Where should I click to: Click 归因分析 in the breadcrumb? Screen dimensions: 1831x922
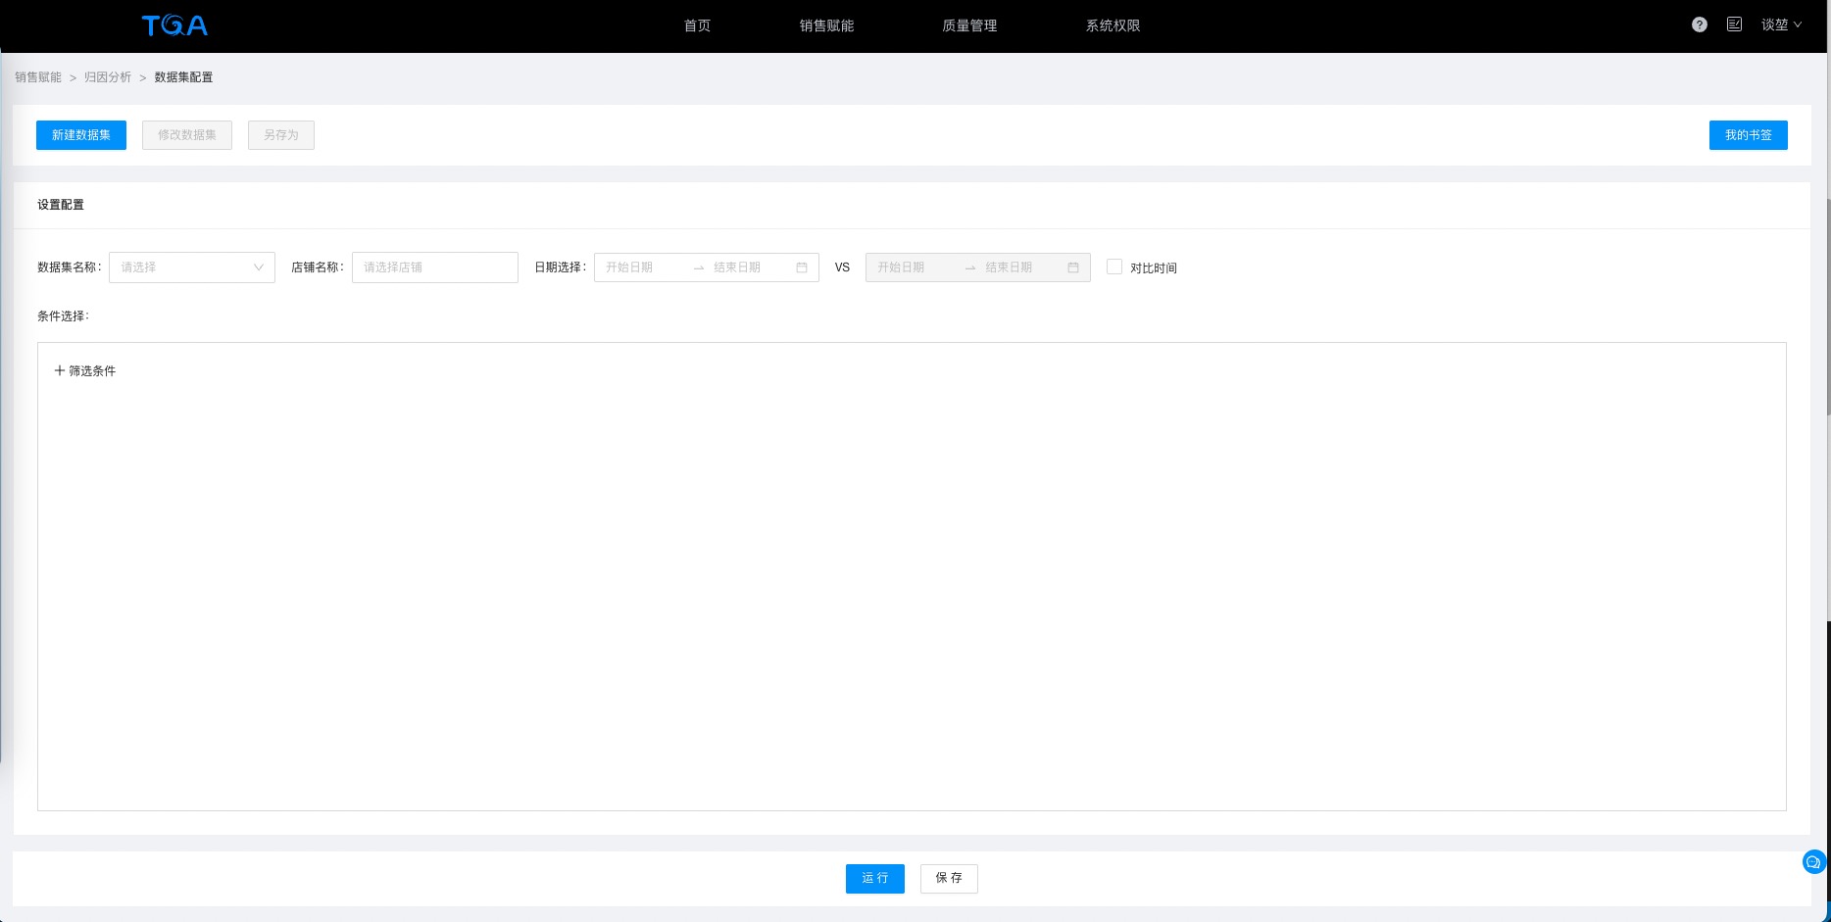[108, 77]
